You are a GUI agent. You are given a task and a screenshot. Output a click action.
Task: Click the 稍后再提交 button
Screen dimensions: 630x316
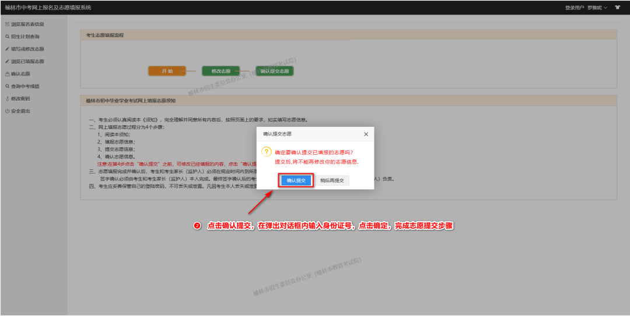[x=332, y=180]
